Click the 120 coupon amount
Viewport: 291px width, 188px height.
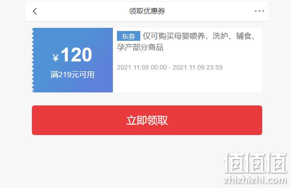(76, 55)
